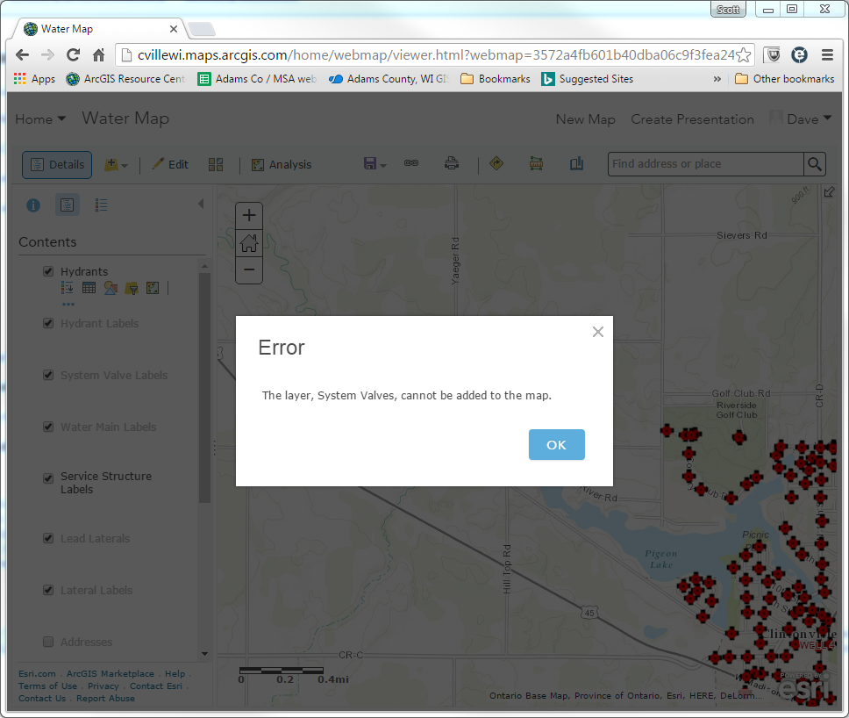This screenshot has height=718, width=849.
Task: Open ArcGIS Marketplace footer link
Action: pos(111,673)
